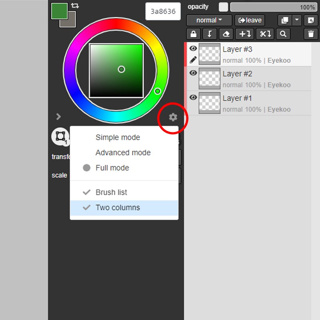Click the eraser clear-layer icon
320x320 pixels.
226,34
